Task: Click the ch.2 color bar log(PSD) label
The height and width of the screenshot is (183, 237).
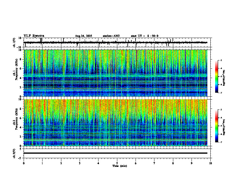Action: [224, 127]
